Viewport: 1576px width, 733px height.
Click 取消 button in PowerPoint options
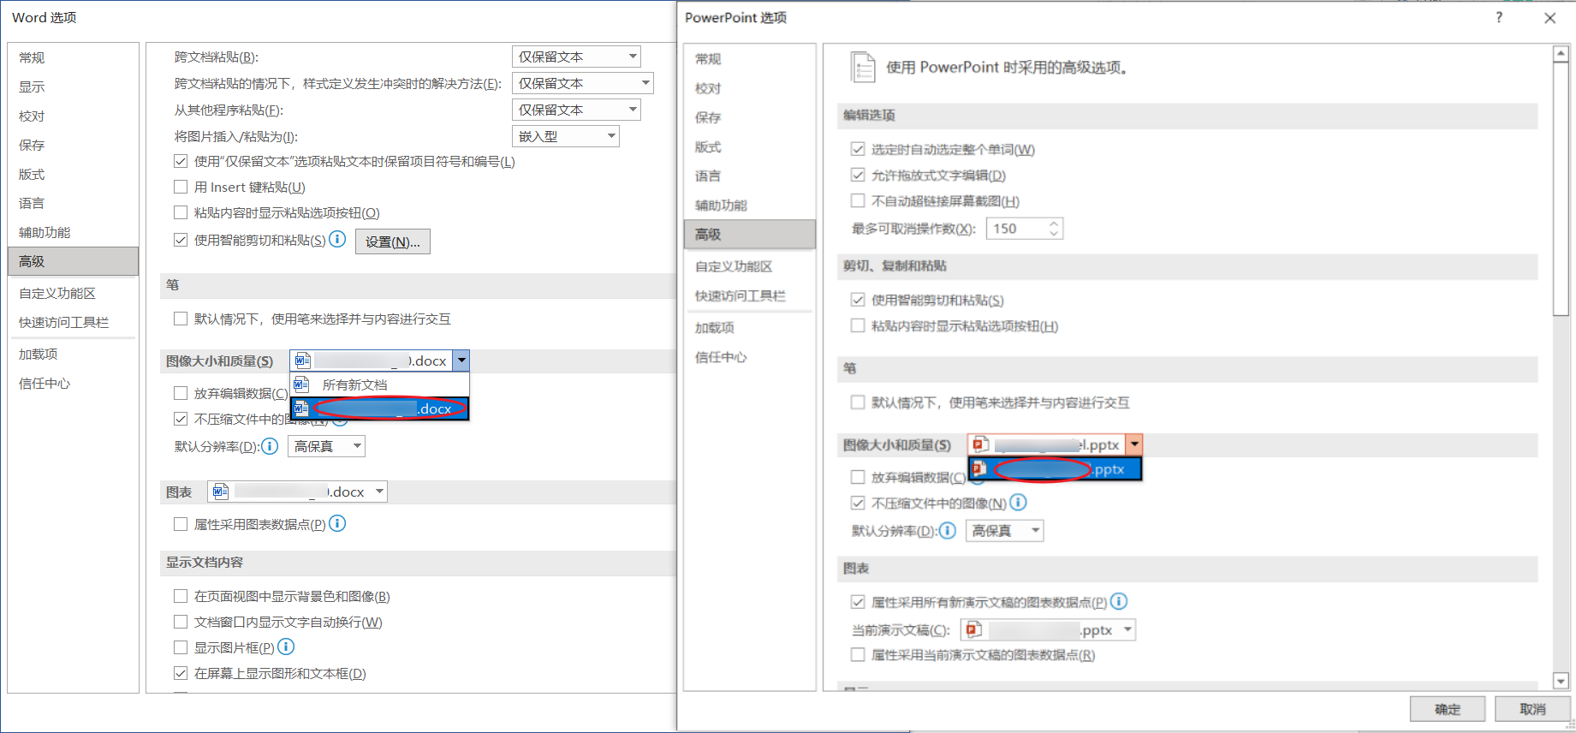[1532, 709]
